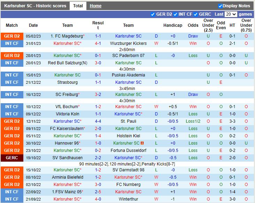Select the 2x60min note row

tap(127, 50)
